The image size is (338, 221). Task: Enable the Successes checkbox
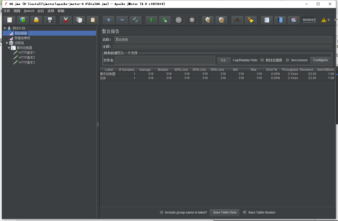pos(287,60)
